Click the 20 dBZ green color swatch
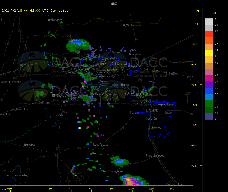 click(x=209, y=103)
